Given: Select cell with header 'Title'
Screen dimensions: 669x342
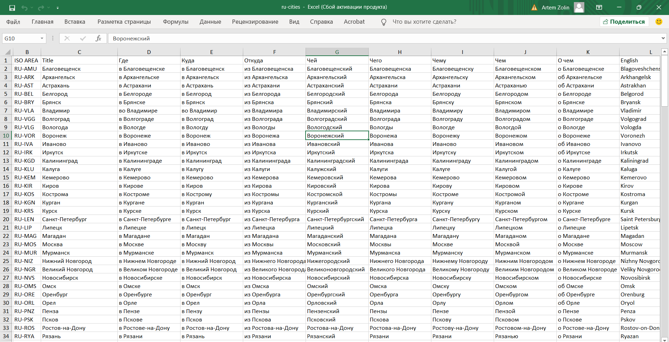Looking at the screenshot, I should (79, 60).
